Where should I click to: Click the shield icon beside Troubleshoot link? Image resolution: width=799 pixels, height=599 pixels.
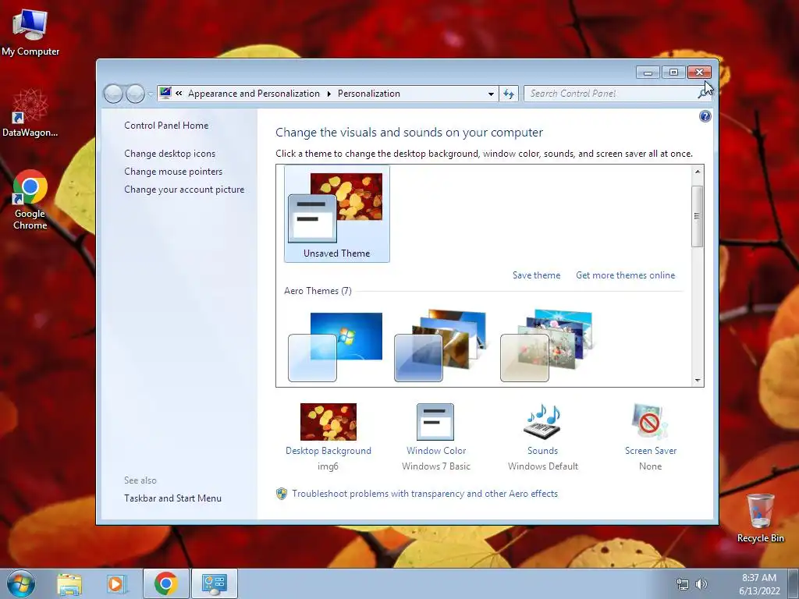281,494
